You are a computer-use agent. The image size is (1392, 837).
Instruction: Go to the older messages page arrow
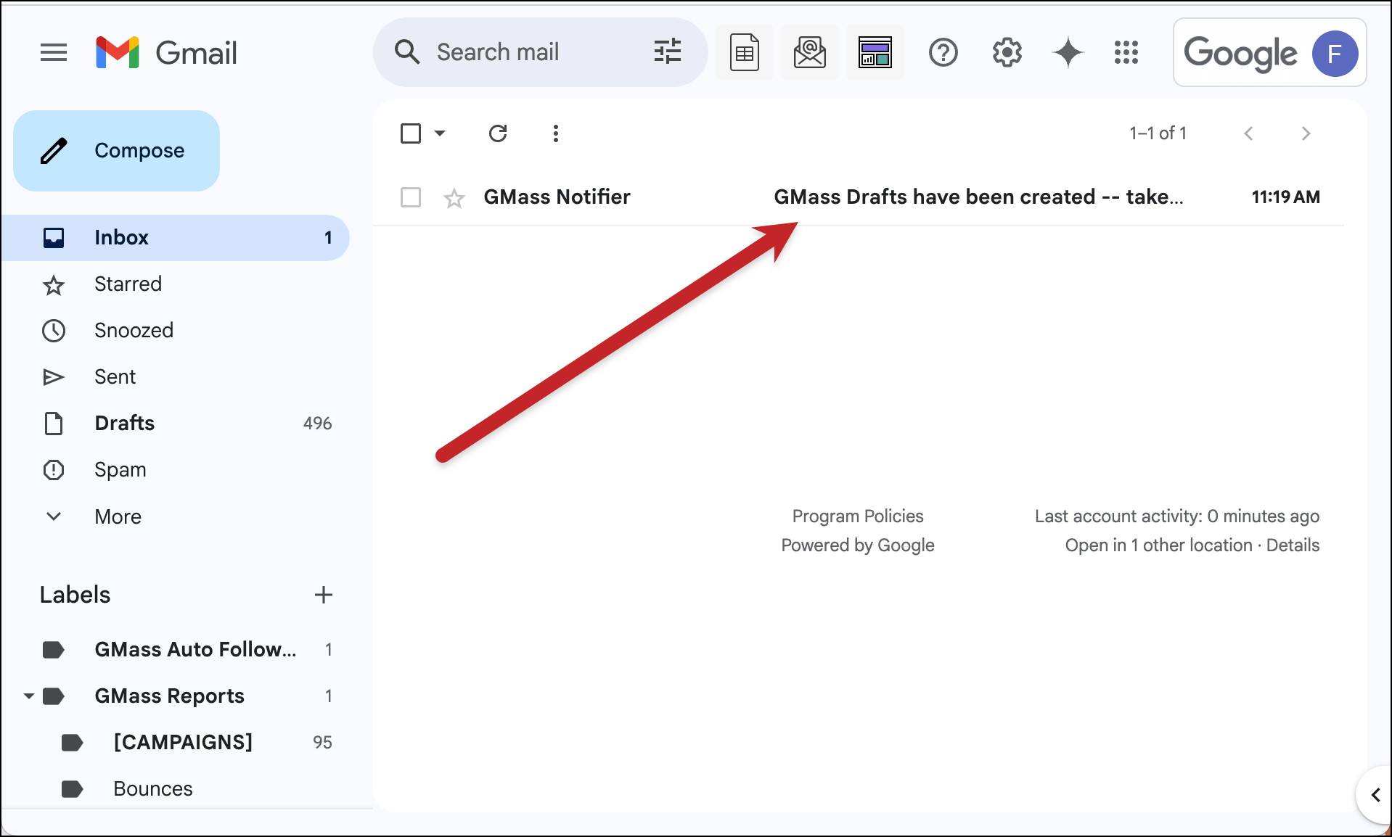pyautogui.click(x=1306, y=133)
